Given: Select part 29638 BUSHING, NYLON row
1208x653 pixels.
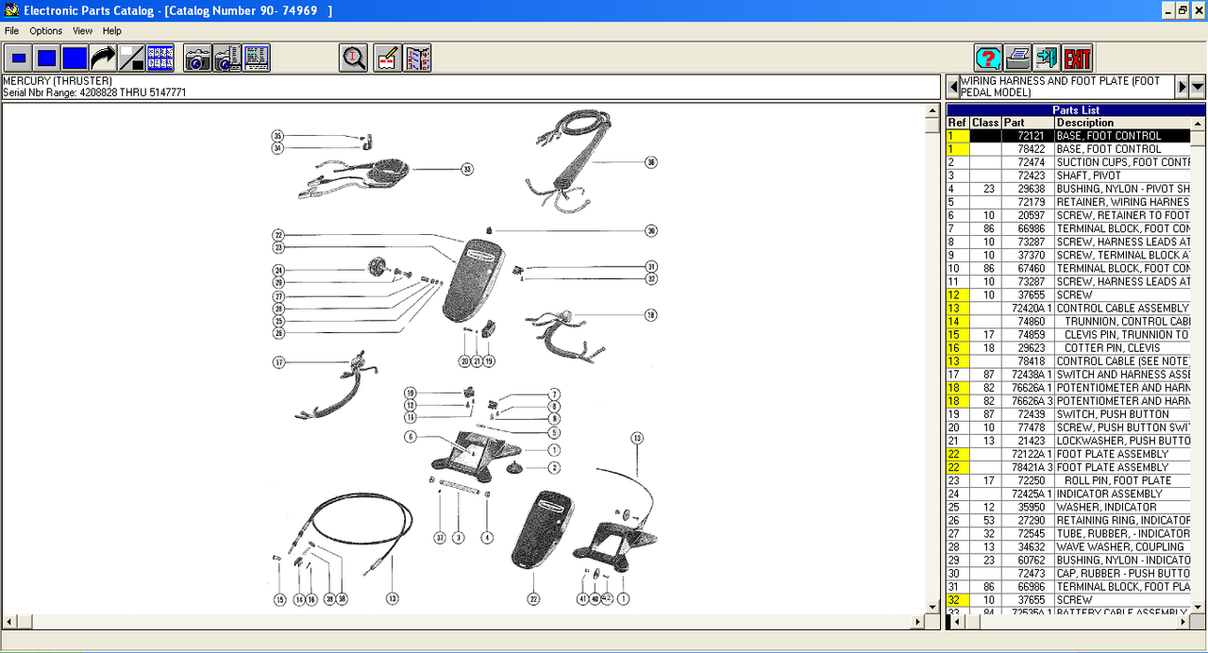Looking at the screenshot, I should [x=1068, y=189].
